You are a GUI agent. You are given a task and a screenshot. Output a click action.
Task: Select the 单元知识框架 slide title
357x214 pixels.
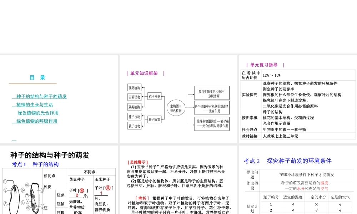144,73
